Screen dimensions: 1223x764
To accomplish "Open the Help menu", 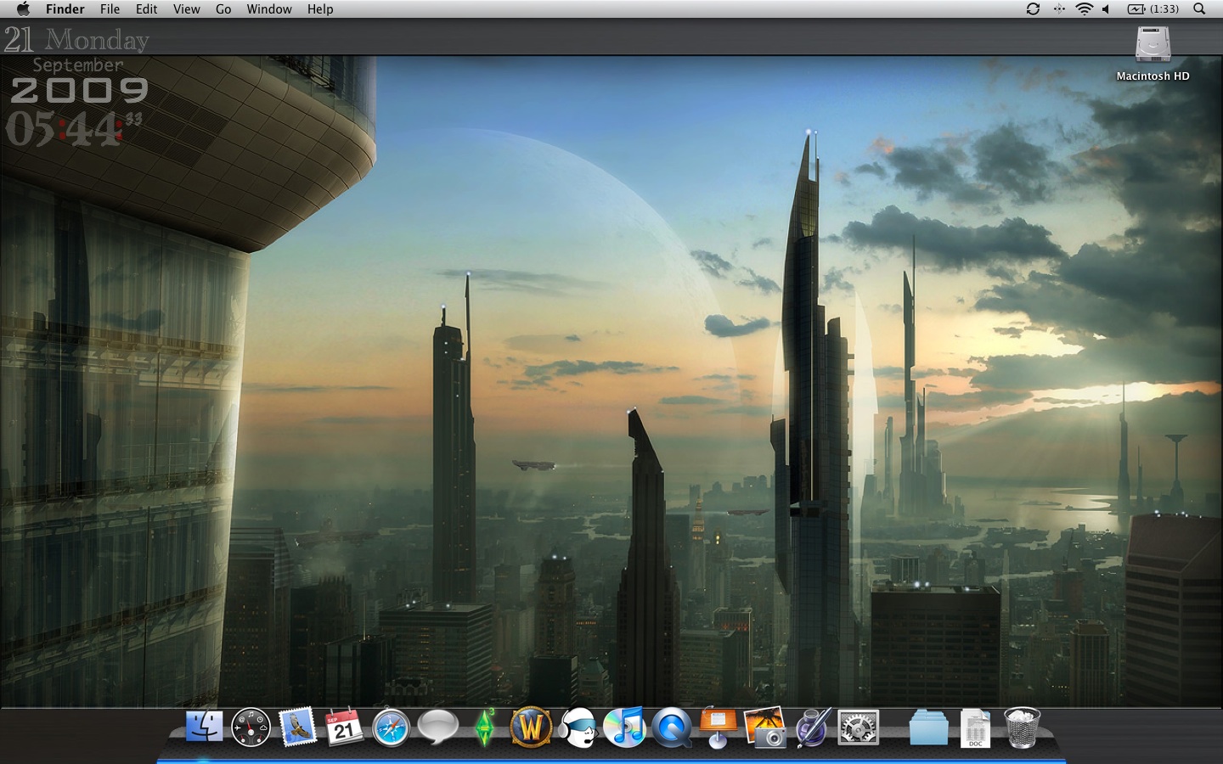I will tap(320, 8).
